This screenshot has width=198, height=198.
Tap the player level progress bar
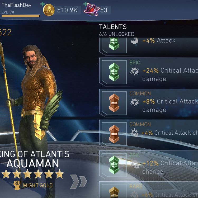click(x=21, y=16)
